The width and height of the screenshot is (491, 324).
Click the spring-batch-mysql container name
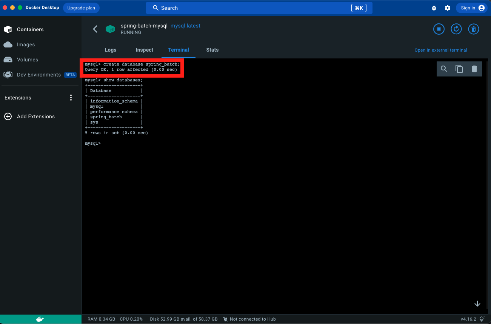[144, 26]
